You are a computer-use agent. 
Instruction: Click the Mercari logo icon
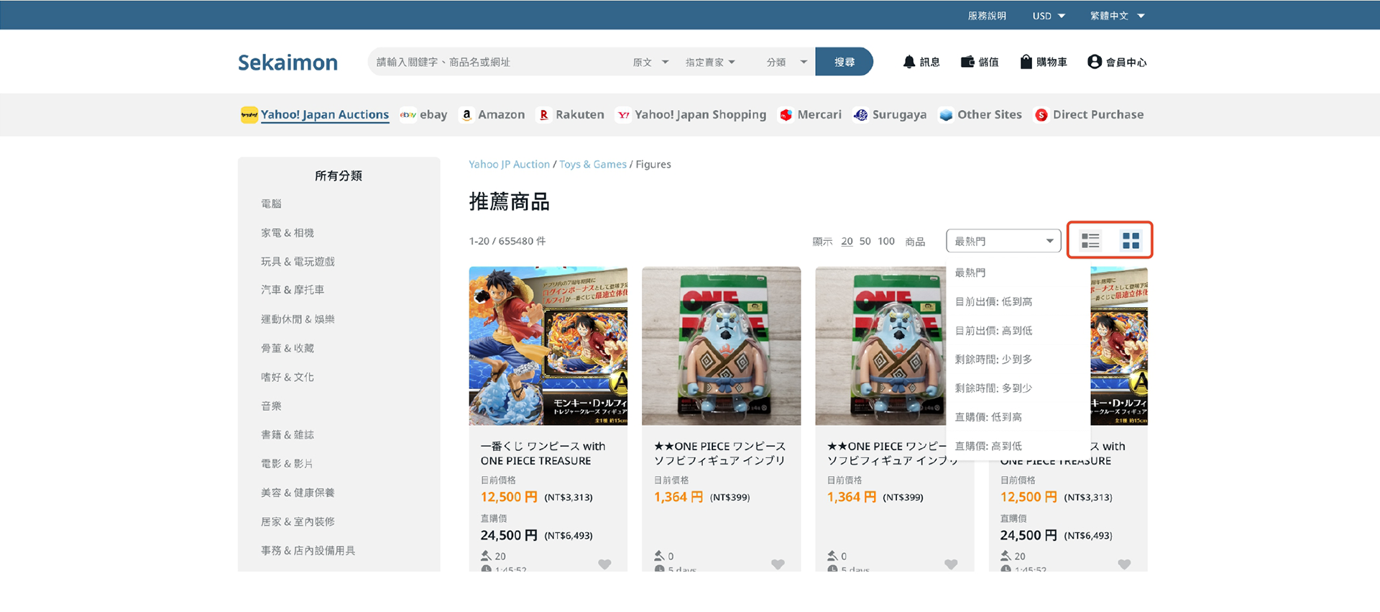(x=786, y=114)
